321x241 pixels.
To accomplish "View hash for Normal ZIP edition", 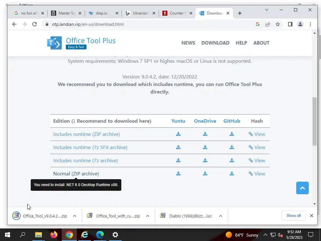I will click(257, 174).
